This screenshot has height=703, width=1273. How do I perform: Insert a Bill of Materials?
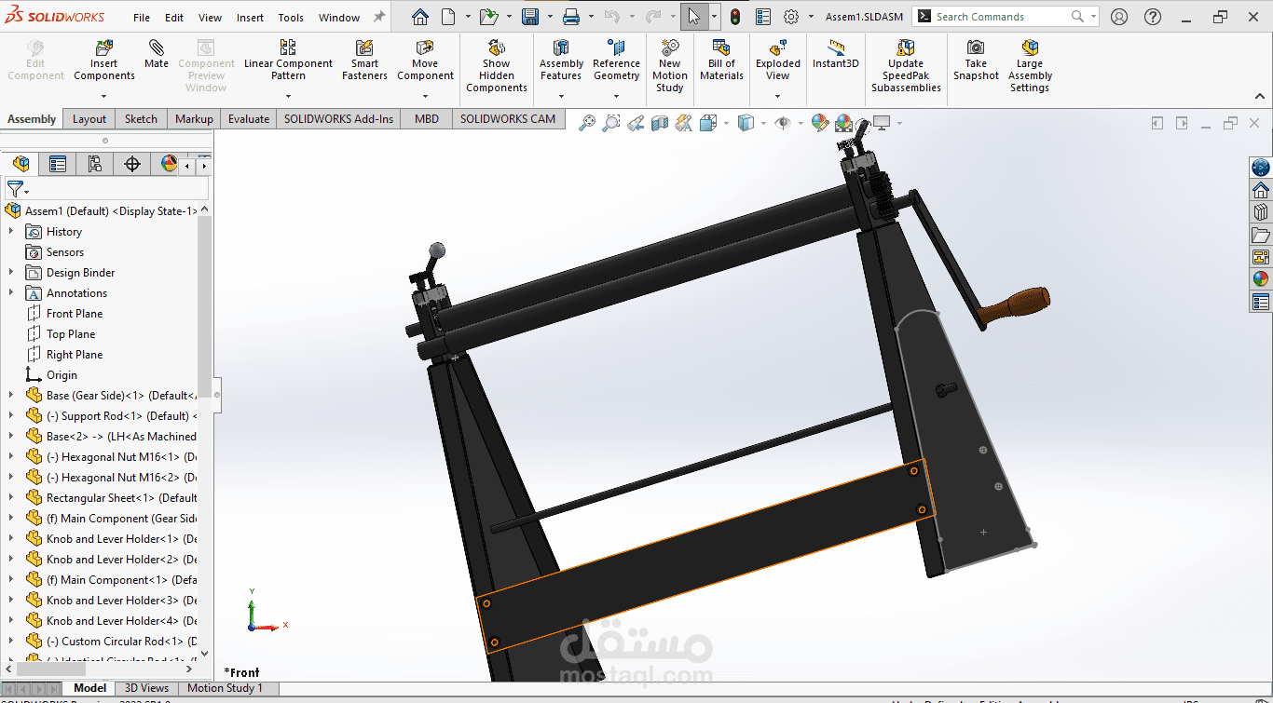pos(721,61)
